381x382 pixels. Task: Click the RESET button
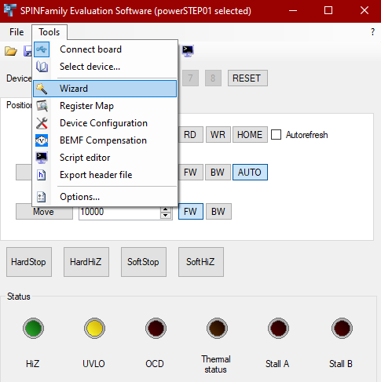pyautogui.click(x=247, y=78)
